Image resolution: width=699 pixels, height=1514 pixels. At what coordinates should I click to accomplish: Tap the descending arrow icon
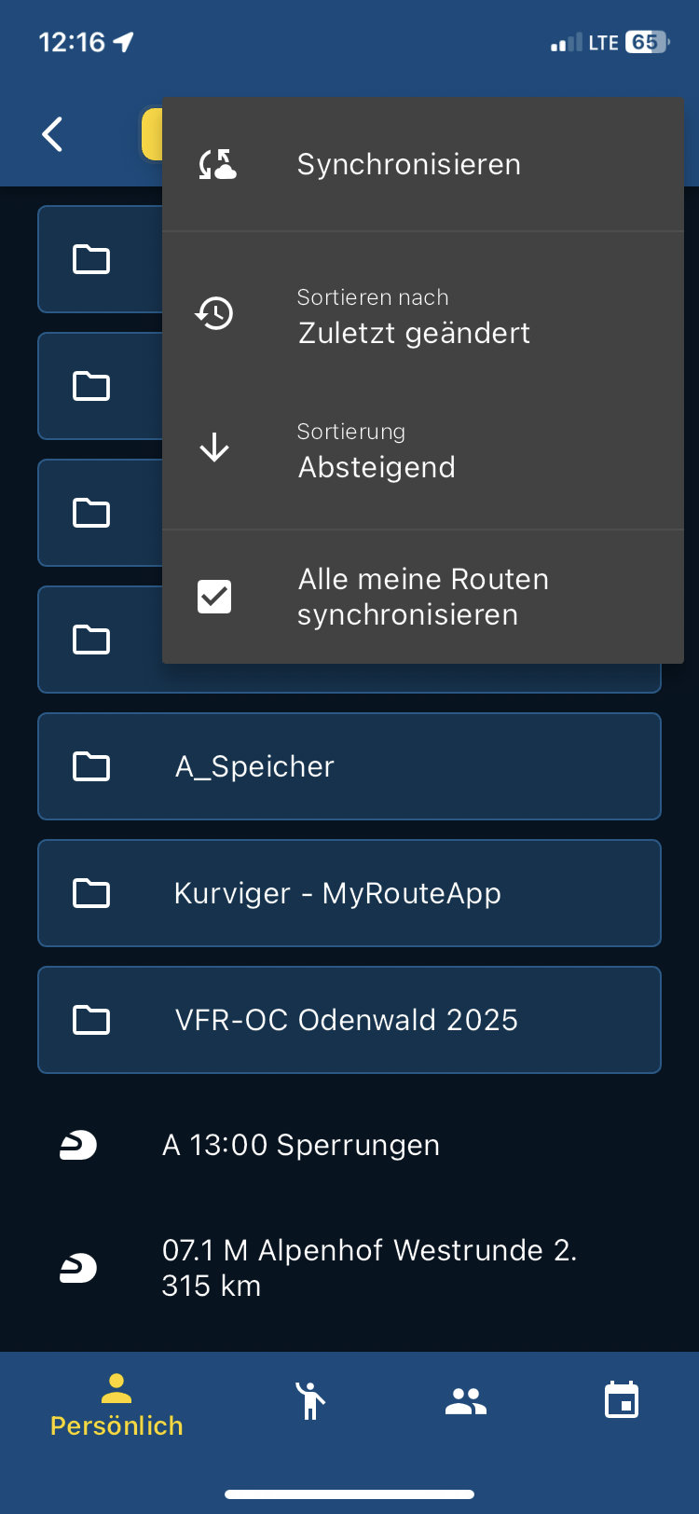tap(214, 447)
